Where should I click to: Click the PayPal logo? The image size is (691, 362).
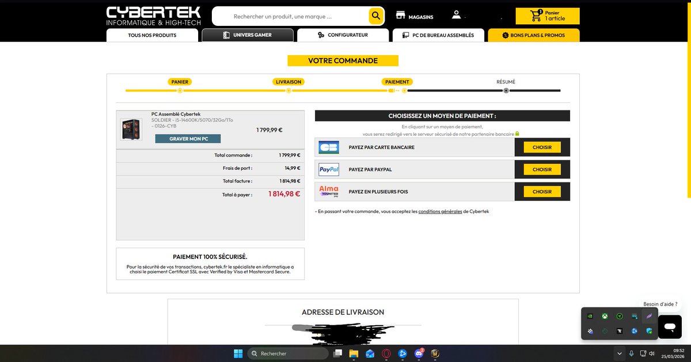(329, 169)
